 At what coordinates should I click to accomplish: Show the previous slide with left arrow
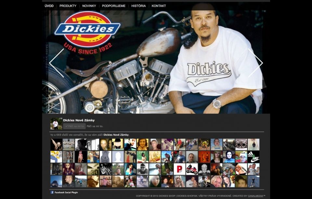point(57,63)
